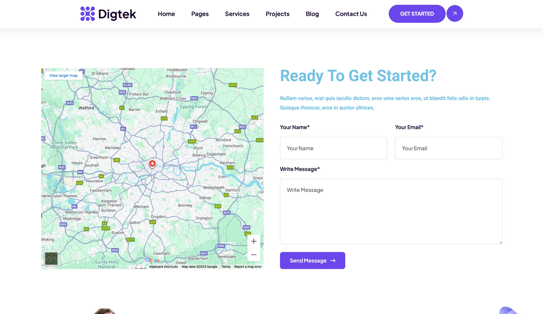Open the Services menu
This screenshot has height=314, width=543.
(x=237, y=14)
